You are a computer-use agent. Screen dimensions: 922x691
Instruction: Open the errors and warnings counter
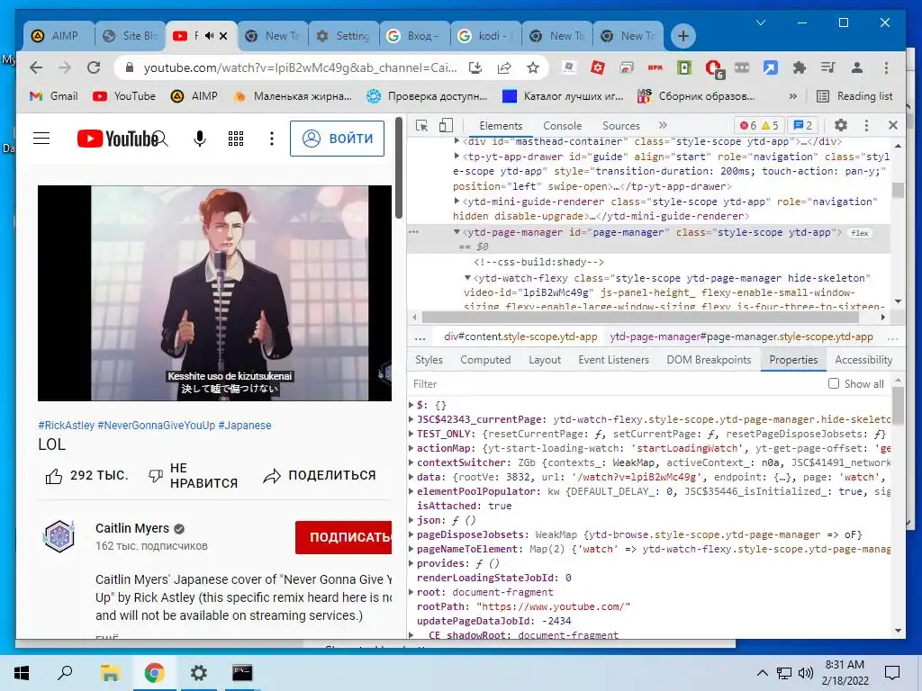[758, 125]
